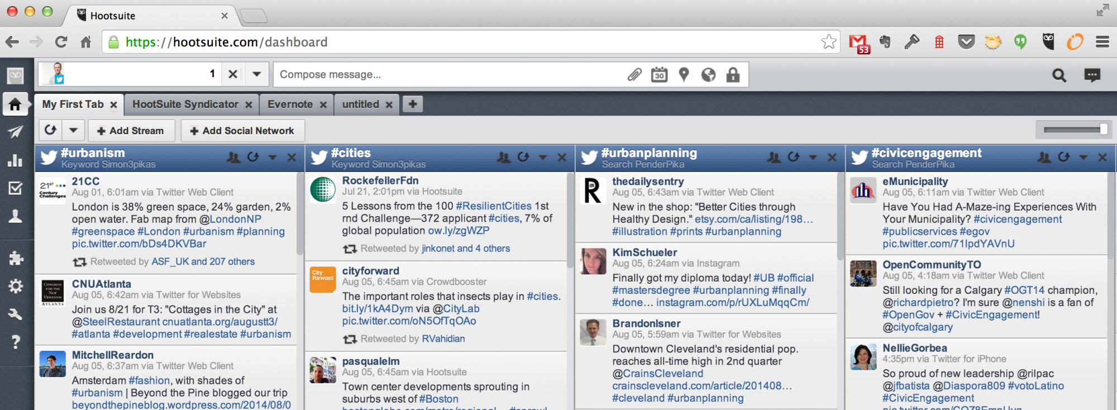Image resolution: width=1117 pixels, height=410 pixels.
Task: Switch to the My First Tab tab
Action: [x=73, y=104]
